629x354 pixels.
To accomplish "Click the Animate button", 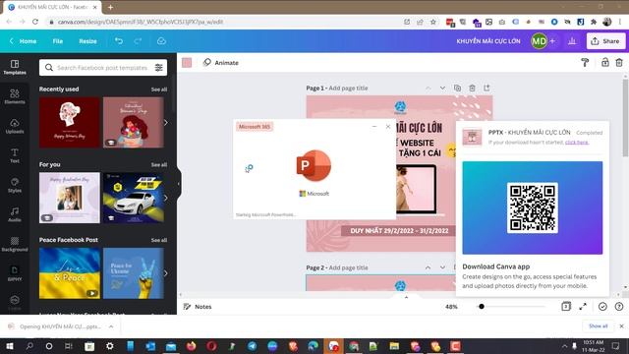I will pyautogui.click(x=220, y=63).
